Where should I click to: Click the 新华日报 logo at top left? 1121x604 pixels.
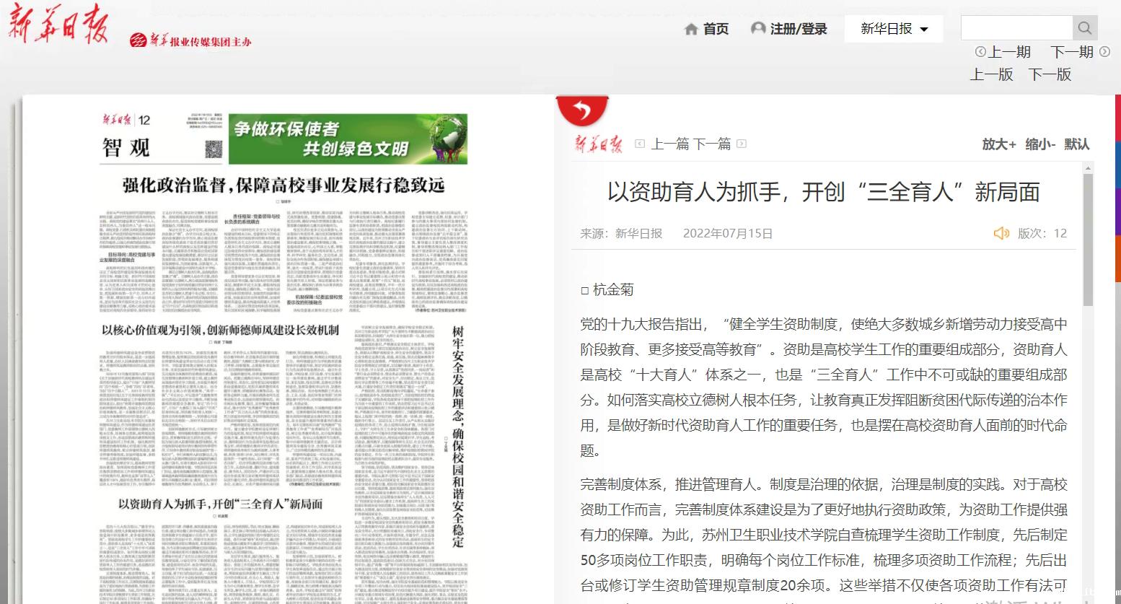[58, 23]
